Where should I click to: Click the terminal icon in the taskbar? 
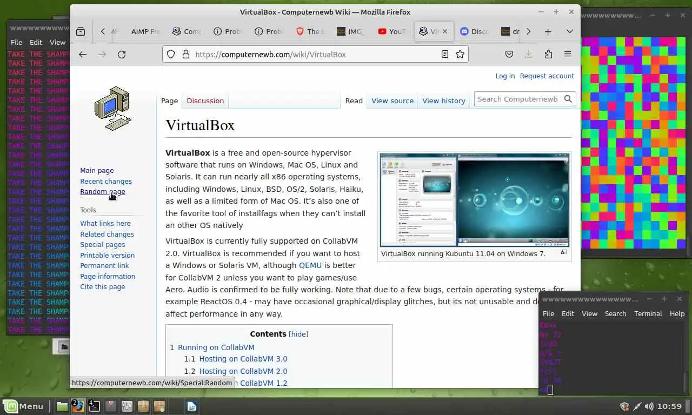(x=94, y=406)
